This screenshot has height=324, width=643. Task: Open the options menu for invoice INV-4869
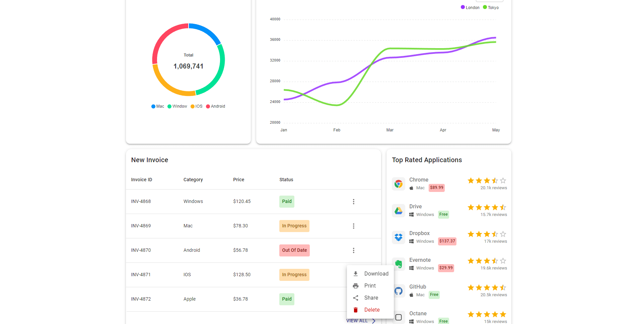point(353,226)
